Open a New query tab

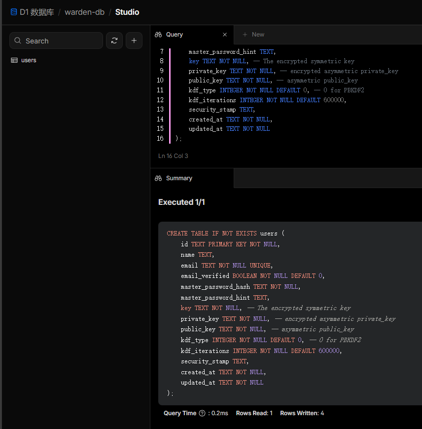point(253,35)
